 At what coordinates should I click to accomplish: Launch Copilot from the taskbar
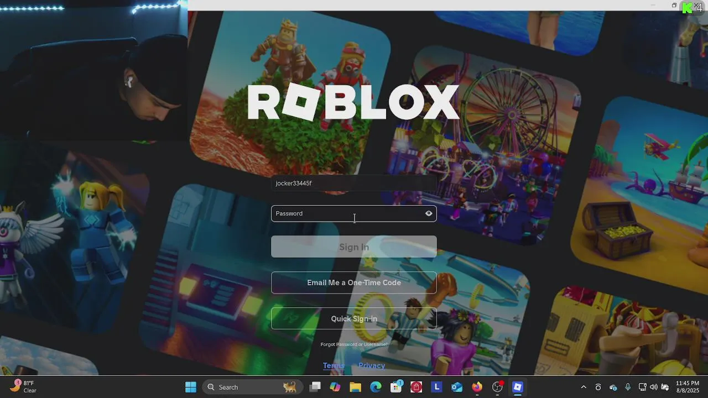[335, 387]
